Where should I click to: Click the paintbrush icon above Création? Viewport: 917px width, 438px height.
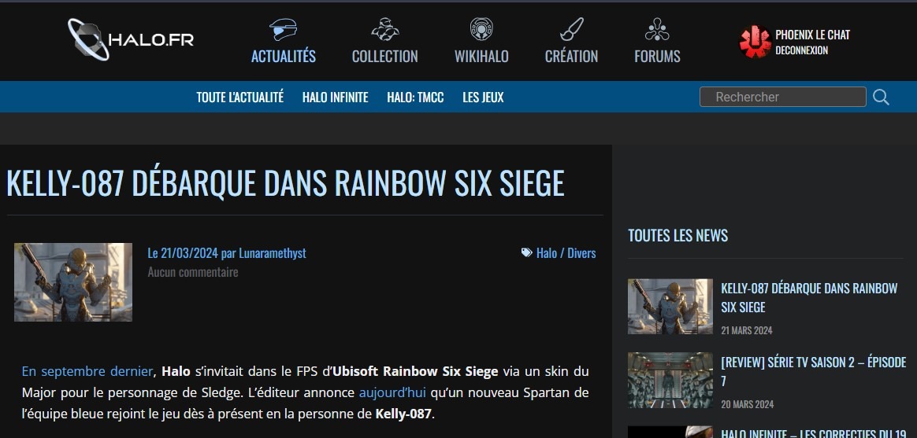click(571, 29)
